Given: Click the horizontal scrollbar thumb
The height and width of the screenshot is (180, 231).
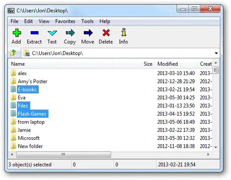Looking at the screenshot, I should 63,154.
